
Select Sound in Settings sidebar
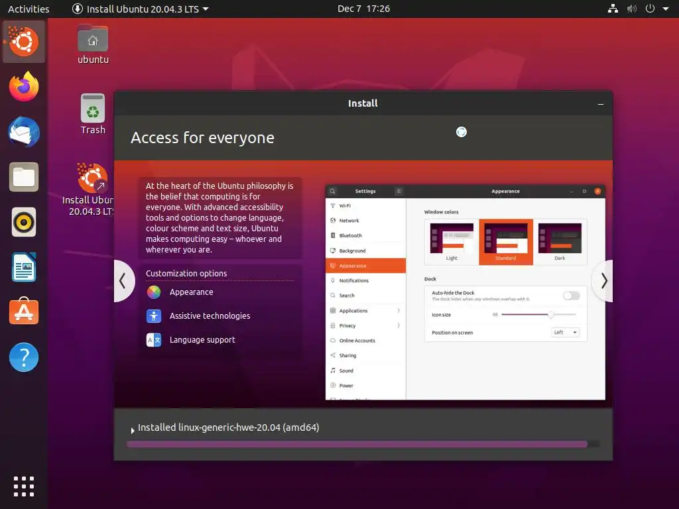365,370
